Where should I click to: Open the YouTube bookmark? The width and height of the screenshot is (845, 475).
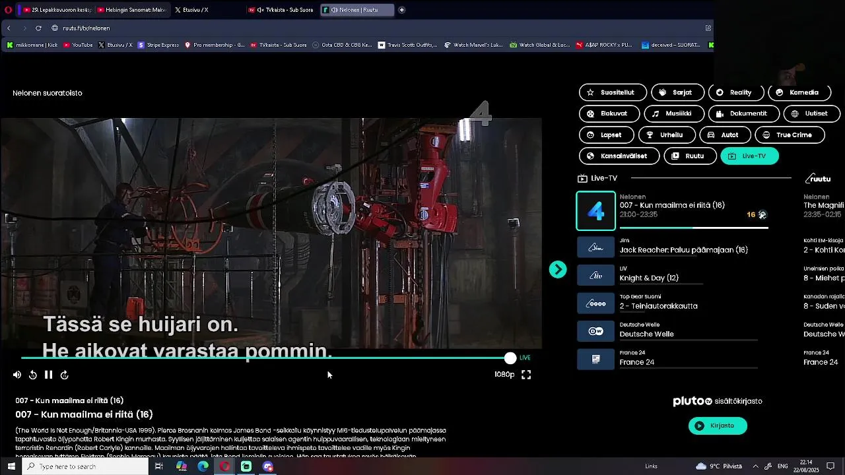pyautogui.click(x=78, y=45)
